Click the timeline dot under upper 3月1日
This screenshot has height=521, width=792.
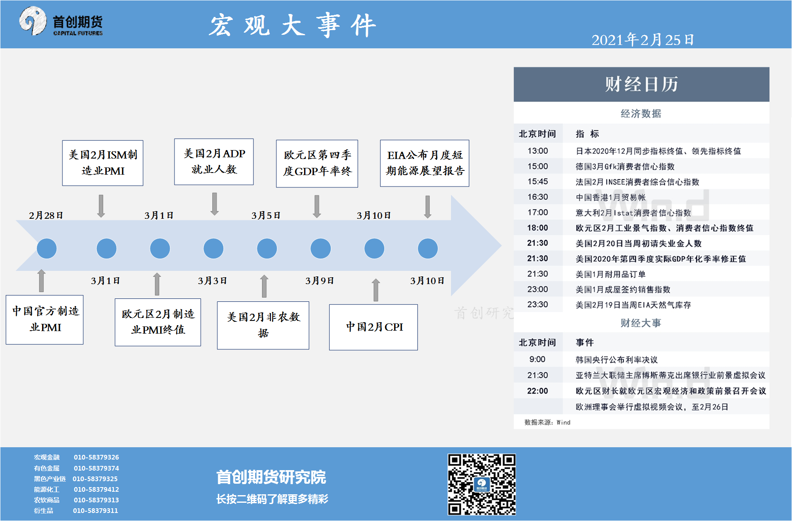(x=160, y=248)
